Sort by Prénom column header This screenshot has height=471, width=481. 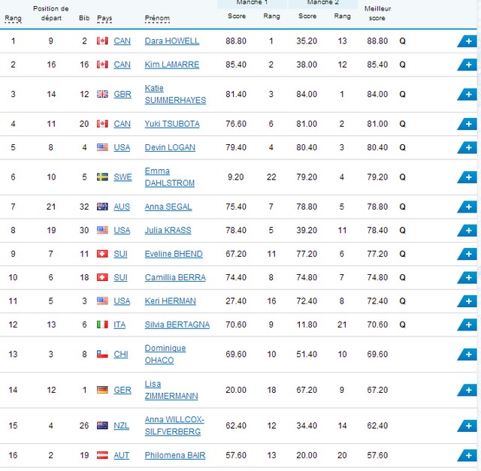click(157, 18)
